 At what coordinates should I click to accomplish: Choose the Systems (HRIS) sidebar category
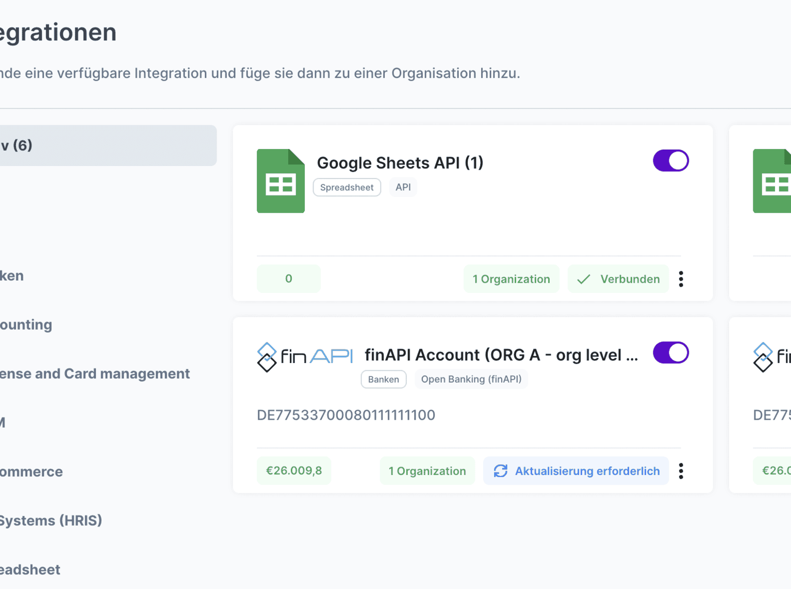(51, 520)
